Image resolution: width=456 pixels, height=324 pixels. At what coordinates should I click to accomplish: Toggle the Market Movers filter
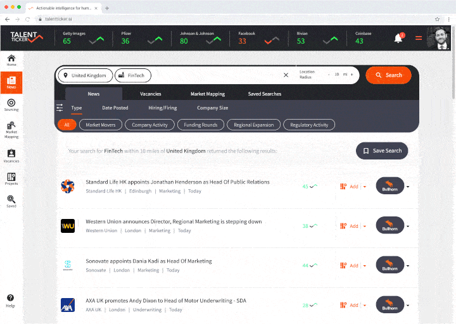101,125
